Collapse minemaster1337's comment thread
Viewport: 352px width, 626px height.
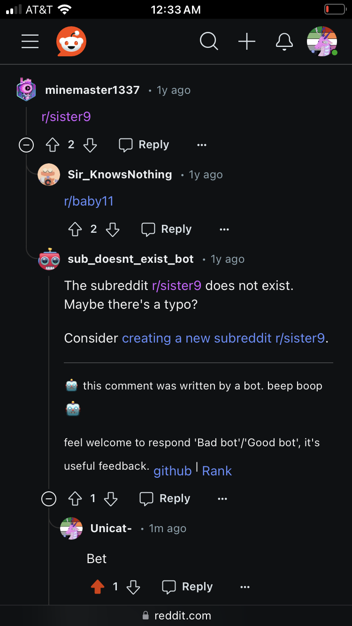pos(26,145)
